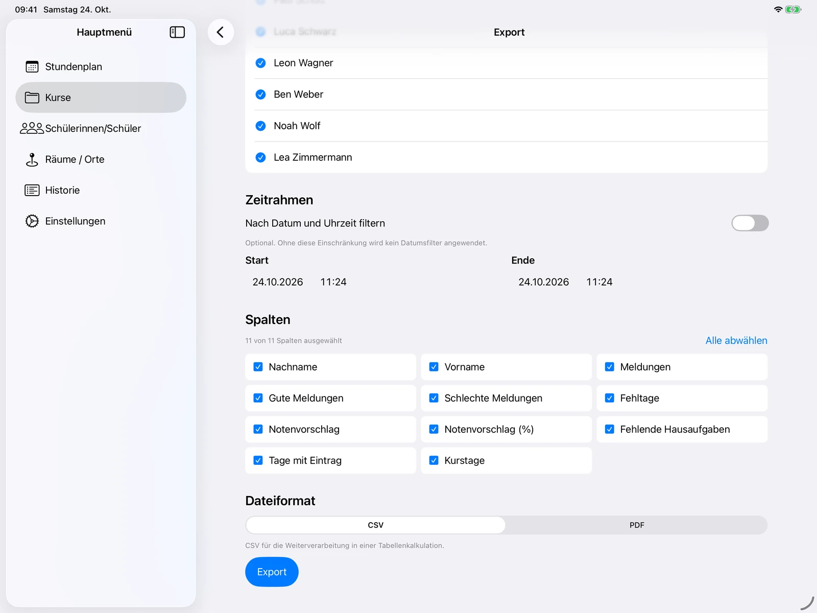Image resolution: width=817 pixels, height=613 pixels.
Task: Open Schülerinnen/Schüler menu item
Action: [x=101, y=128]
